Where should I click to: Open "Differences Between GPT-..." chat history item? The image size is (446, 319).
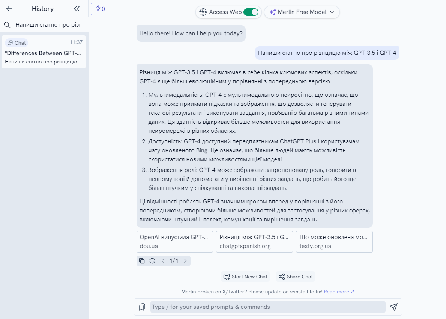[44, 52]
